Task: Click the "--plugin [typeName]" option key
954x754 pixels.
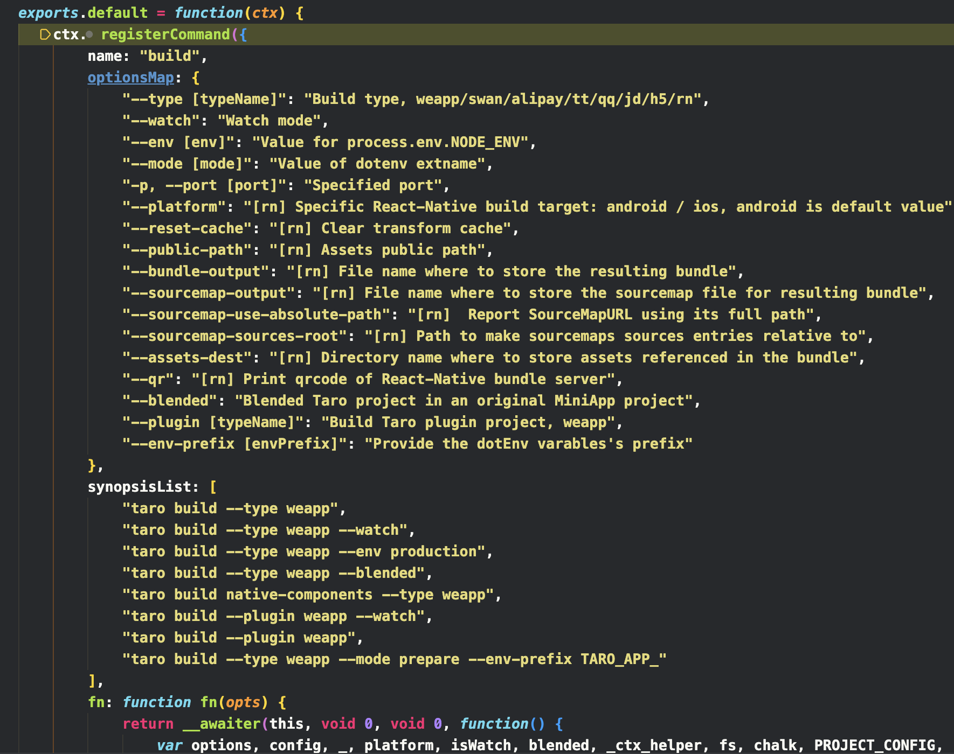Action: [x=212, y=422]
